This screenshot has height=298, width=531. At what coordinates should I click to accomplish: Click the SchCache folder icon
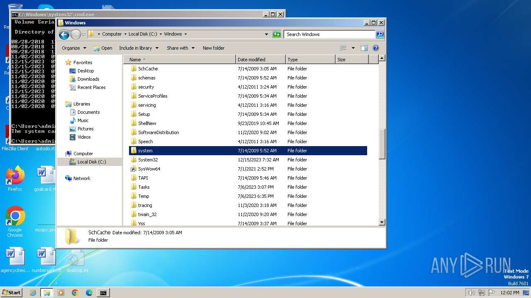pyautogui.click(x=134, y=69)
